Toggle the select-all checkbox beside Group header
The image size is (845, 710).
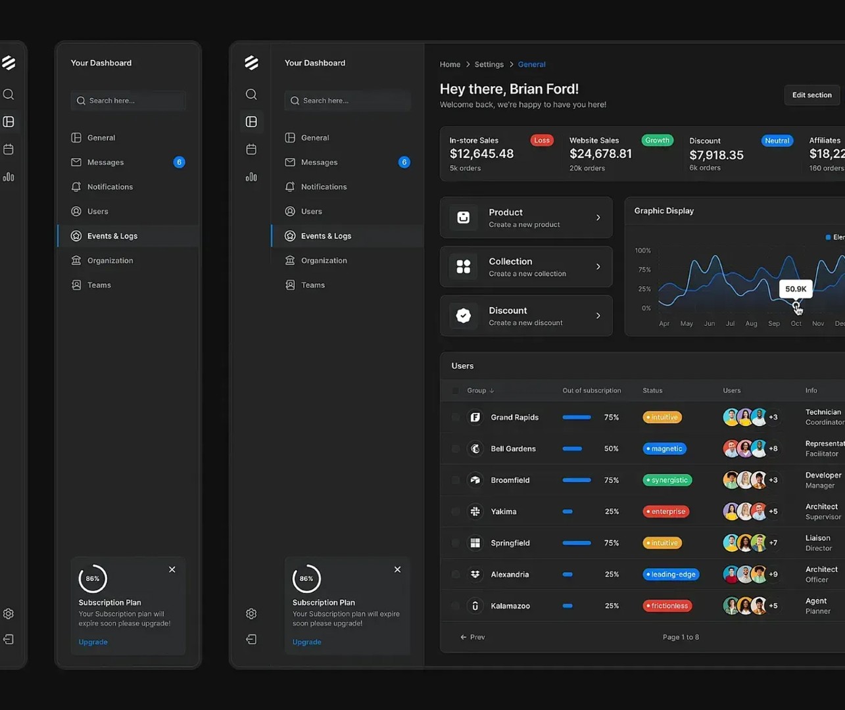click(x=455, y=390)
